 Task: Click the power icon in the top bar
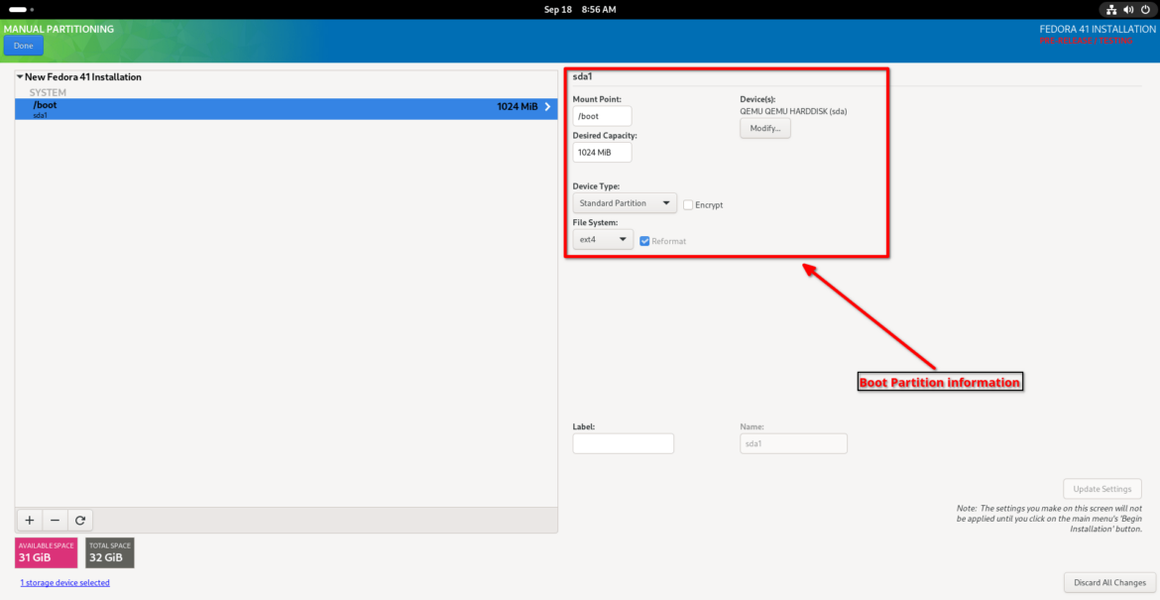click(1146, 9)
